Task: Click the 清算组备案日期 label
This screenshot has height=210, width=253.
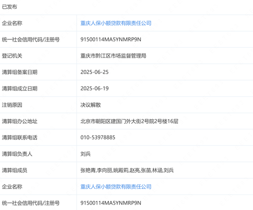Action: [20, 72]
